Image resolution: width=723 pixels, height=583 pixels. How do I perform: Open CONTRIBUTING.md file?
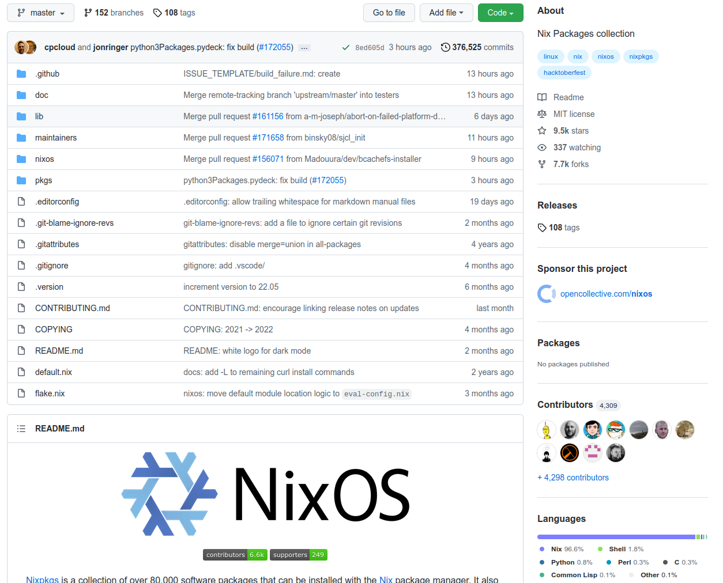click(x=73, y=308)
